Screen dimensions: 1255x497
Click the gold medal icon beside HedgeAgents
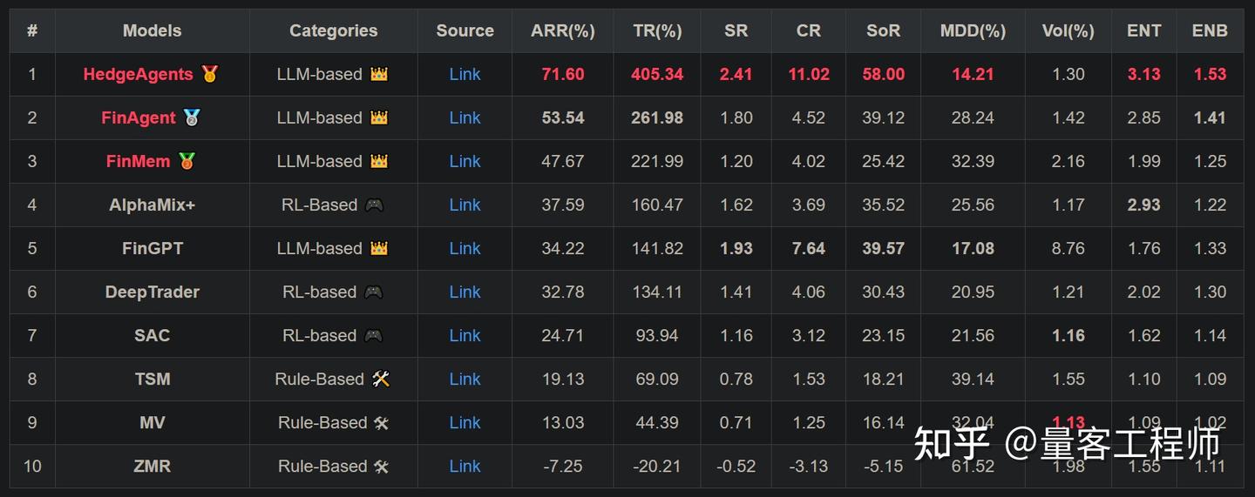click(x=209, y=74)
